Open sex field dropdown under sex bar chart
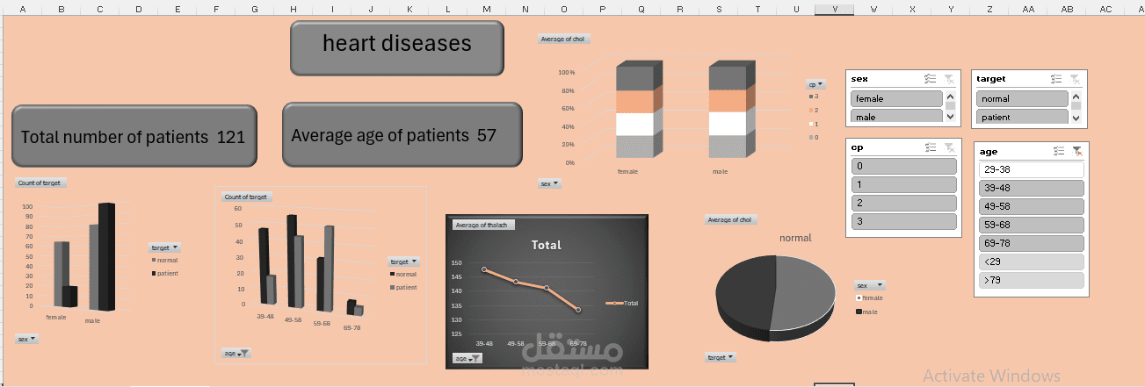Viewport: 1145px width, 387px height. pos(26,339)
